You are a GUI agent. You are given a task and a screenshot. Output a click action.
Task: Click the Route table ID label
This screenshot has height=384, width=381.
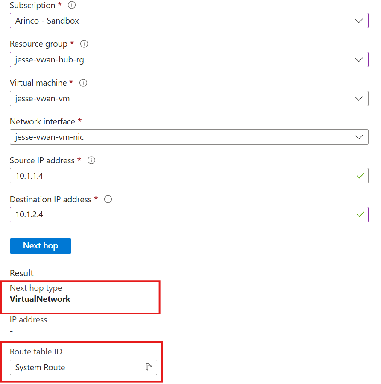pos(36,352)
